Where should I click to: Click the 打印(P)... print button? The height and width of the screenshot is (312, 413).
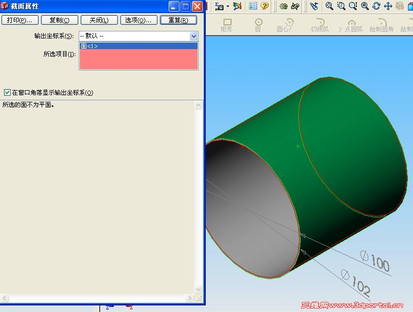20,20
